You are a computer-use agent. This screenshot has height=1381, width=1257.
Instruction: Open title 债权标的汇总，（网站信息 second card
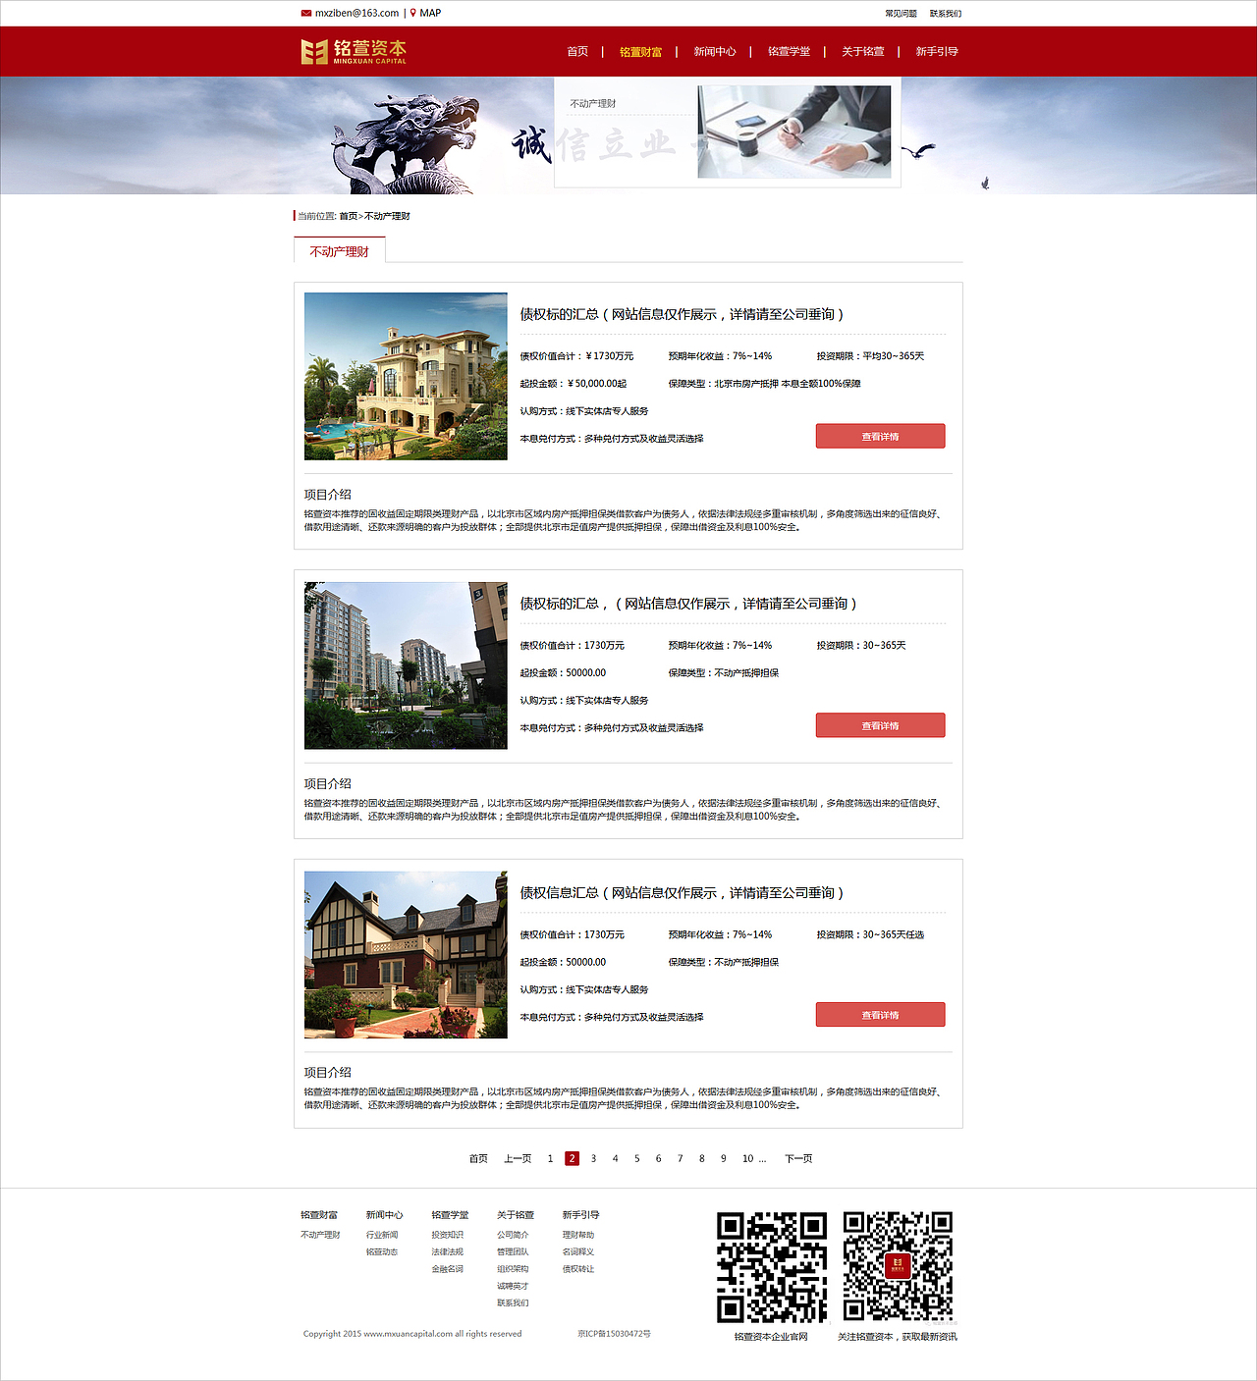pos(688,604)
